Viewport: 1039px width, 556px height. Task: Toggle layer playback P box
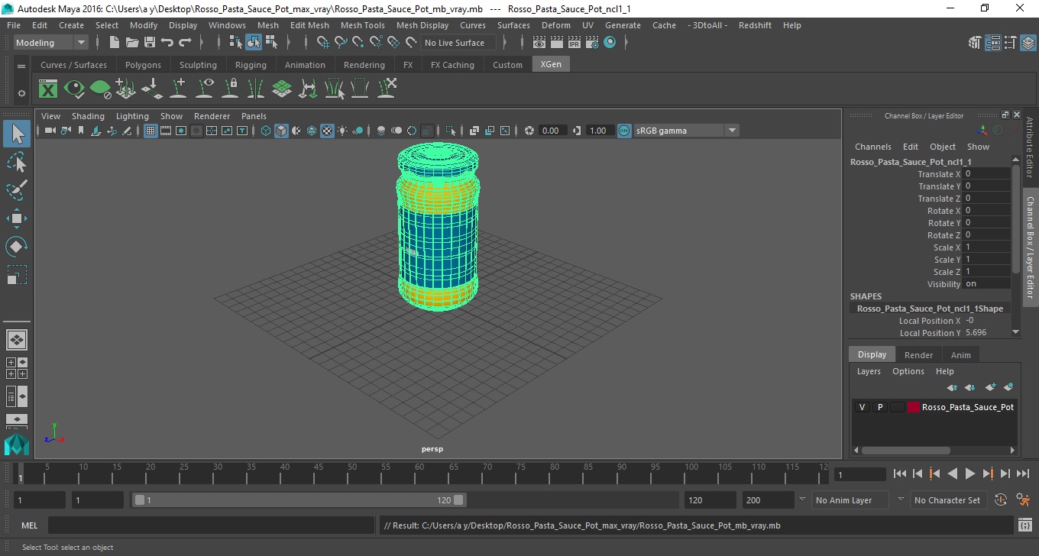click(879, 407)
